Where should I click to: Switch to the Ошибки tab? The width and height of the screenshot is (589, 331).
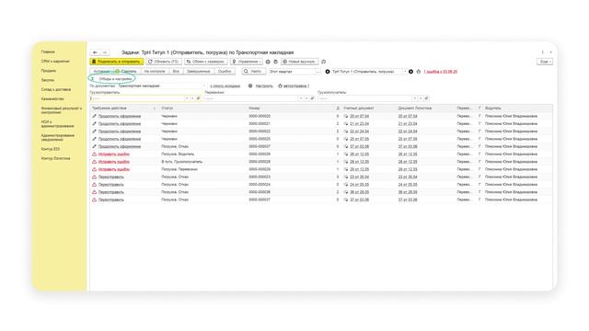225,72
